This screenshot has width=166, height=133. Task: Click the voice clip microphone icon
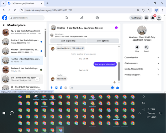[x=51, y=88]
